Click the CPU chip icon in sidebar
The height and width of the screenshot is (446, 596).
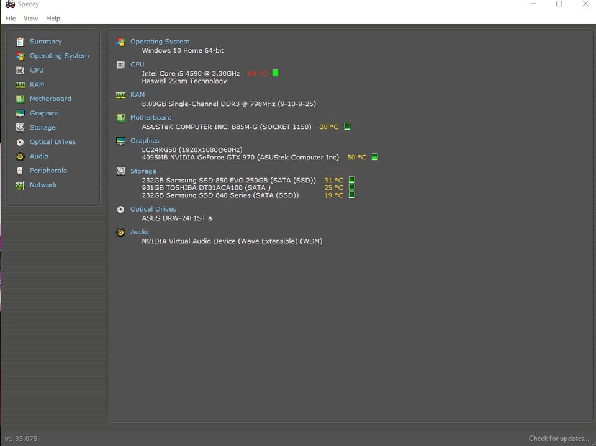point(20,70)
